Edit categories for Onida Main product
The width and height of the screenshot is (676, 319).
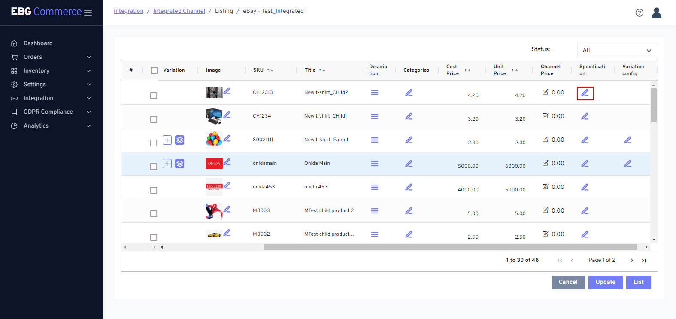409,164
